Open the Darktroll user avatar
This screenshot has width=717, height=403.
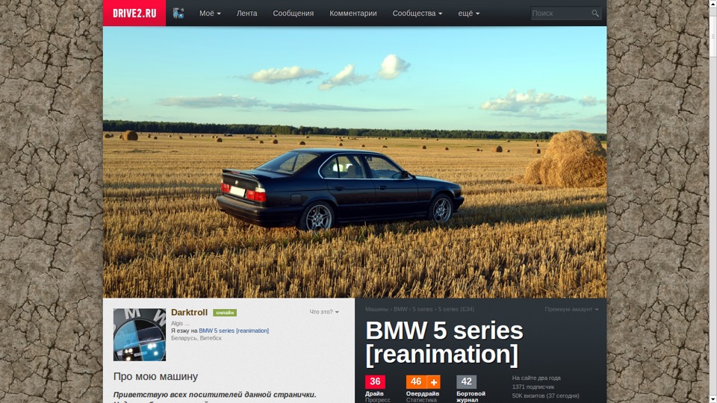(140, 334)
